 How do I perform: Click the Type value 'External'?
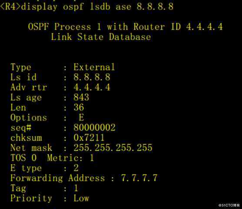94,67
